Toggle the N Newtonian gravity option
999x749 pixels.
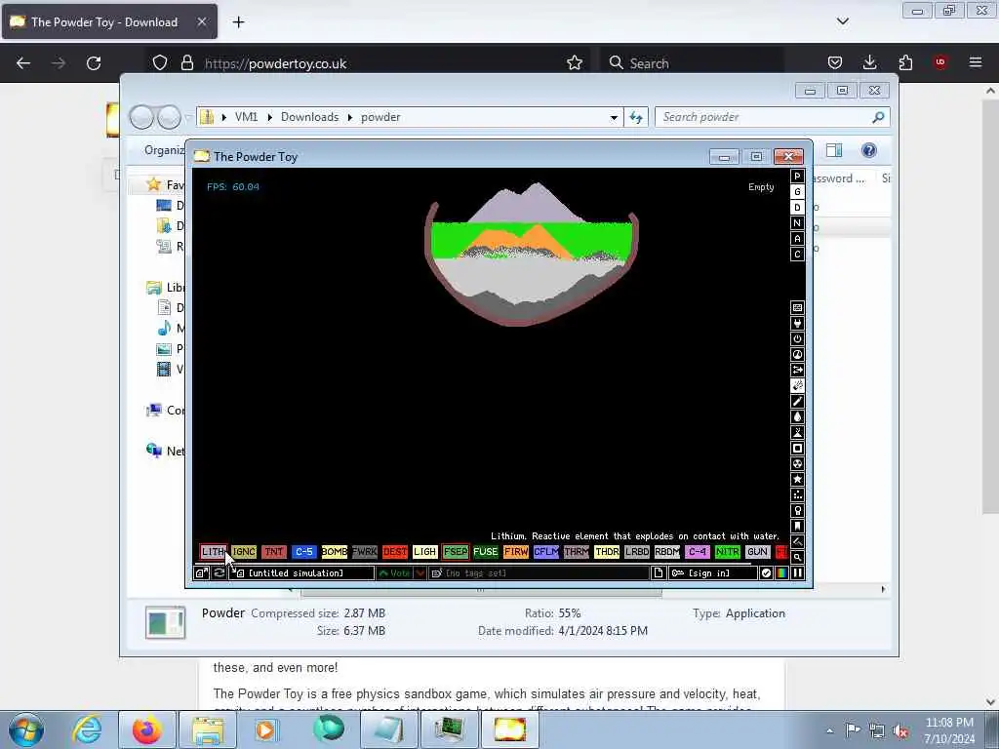click(x=797, y=223)
